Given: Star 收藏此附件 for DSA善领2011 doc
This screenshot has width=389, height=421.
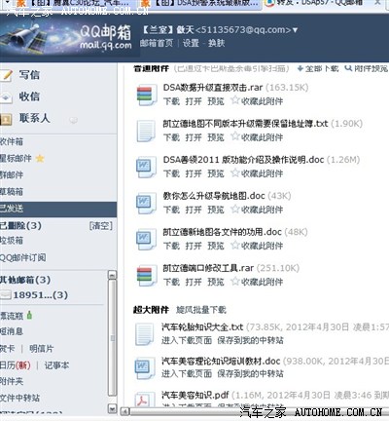Looking at the screenshot, I should (x=235, y=172).
